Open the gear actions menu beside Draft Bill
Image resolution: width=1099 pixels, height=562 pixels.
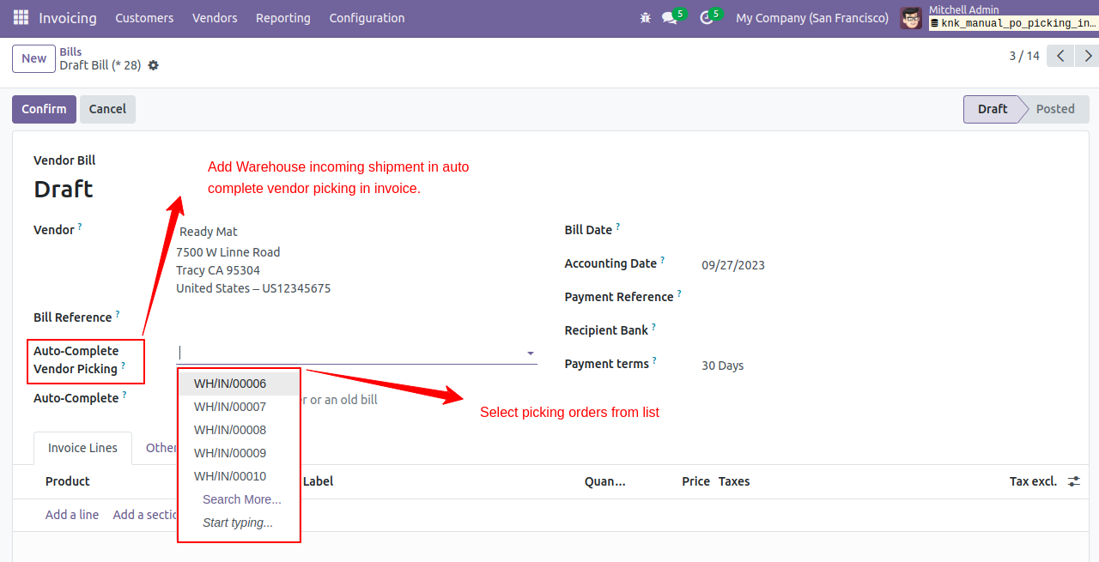tap(153, 65)
